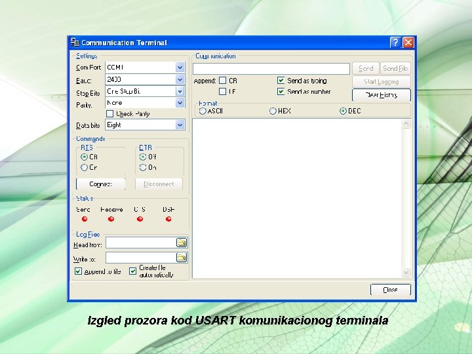
Task: Tick the Append CR checkbox
Action: point(222,81)
